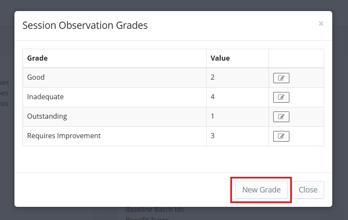Open edit for Outstanding grade
Viewport: 348px width, 220px height.
[281, 117]
